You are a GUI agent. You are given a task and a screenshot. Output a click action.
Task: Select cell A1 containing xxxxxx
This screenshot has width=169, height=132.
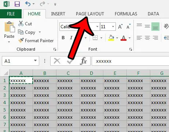21,80
